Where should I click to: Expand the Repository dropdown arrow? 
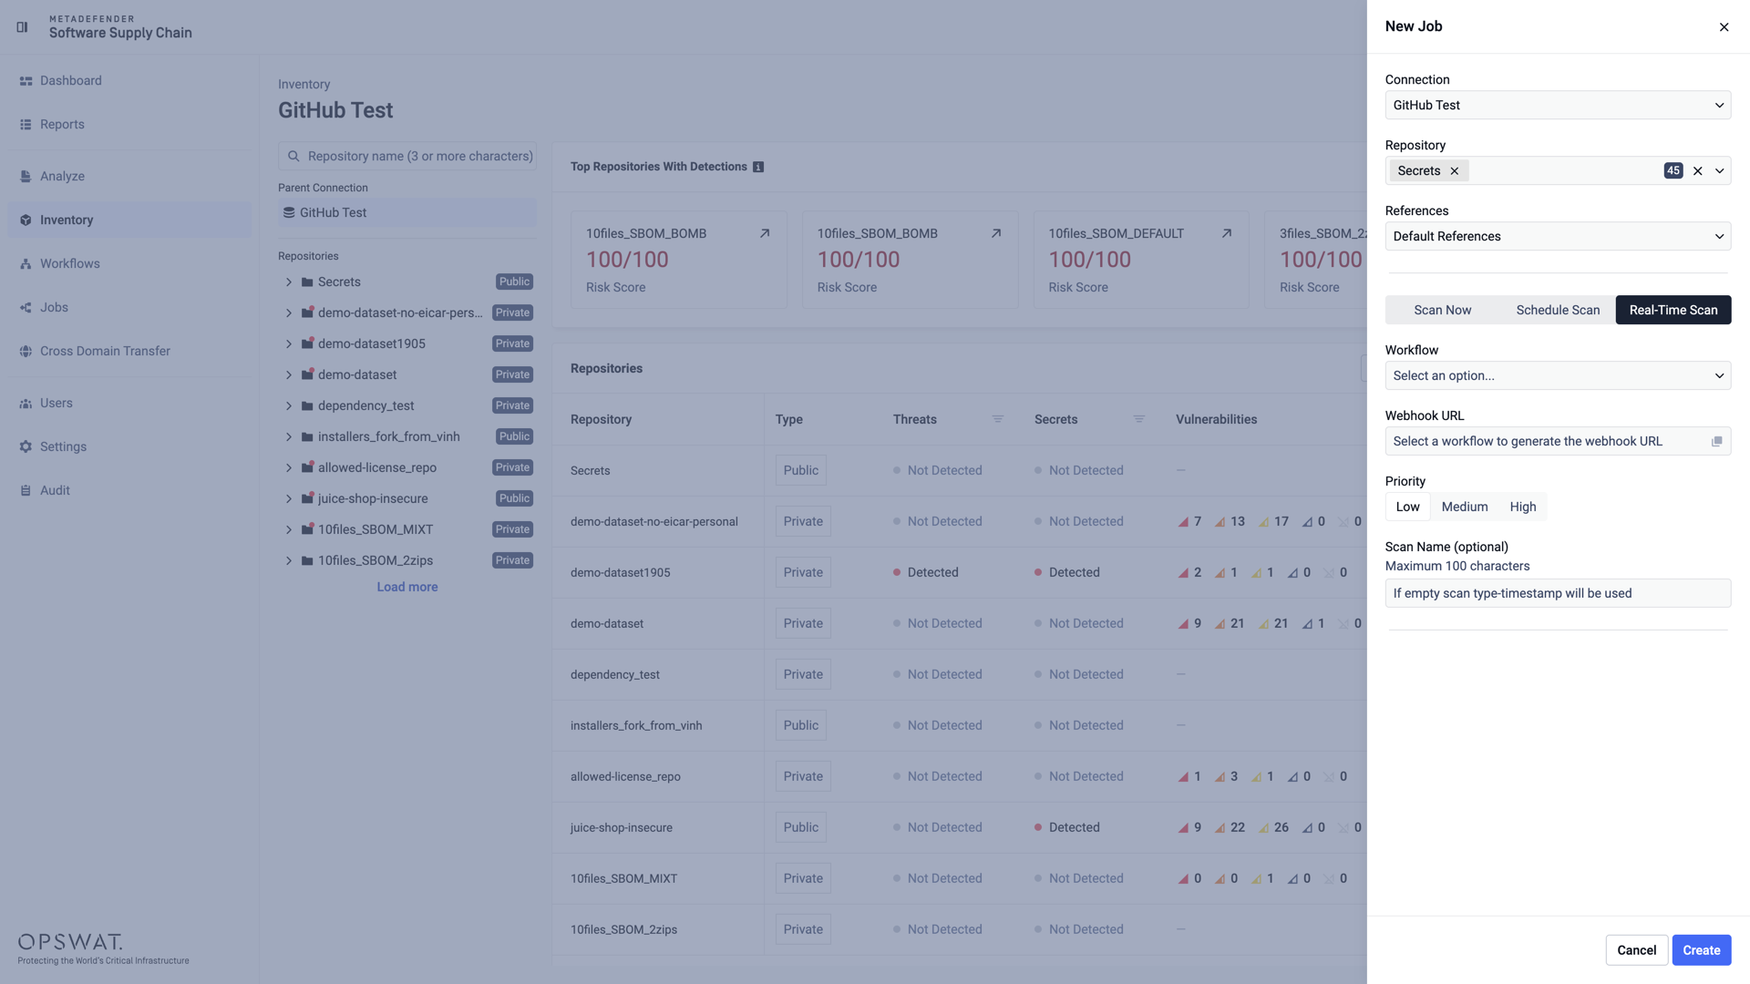tap(1720, 170)
